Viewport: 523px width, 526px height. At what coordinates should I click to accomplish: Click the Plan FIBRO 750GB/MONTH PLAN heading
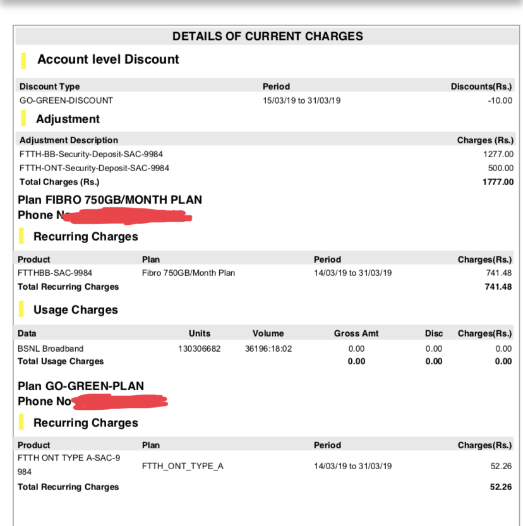[110, 200]
